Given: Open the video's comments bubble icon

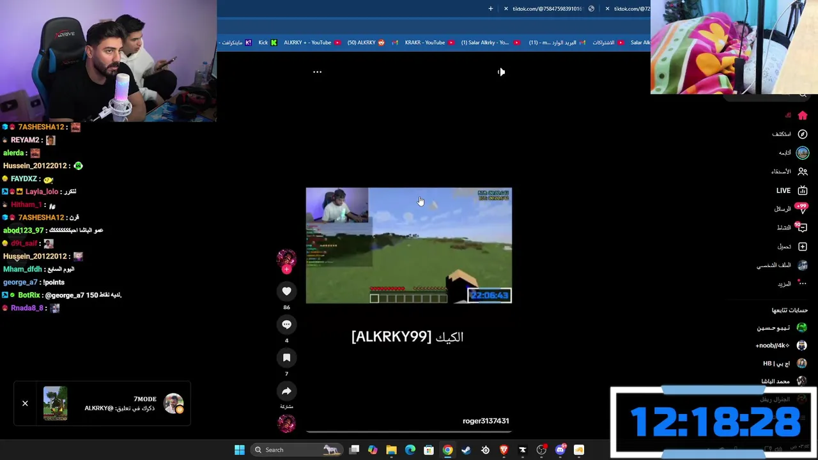Looking at the screenshot, I should 286,325.
